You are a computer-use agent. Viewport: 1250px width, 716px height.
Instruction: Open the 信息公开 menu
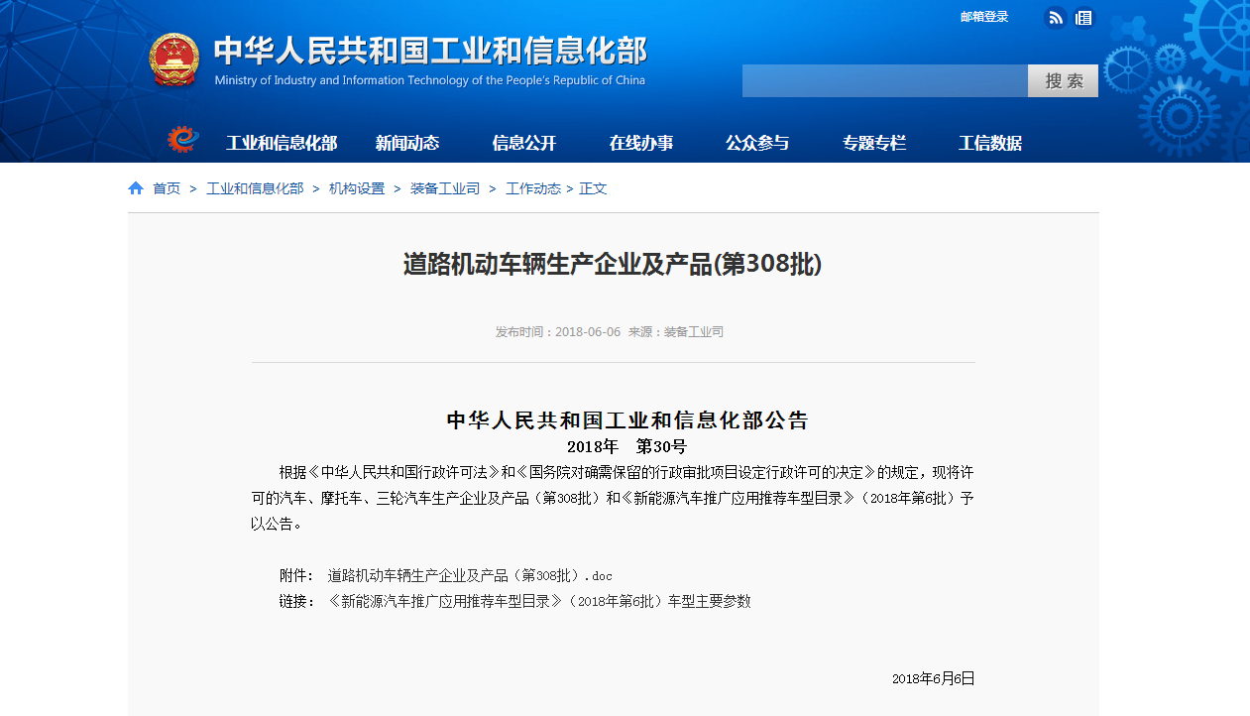point(524,143)
